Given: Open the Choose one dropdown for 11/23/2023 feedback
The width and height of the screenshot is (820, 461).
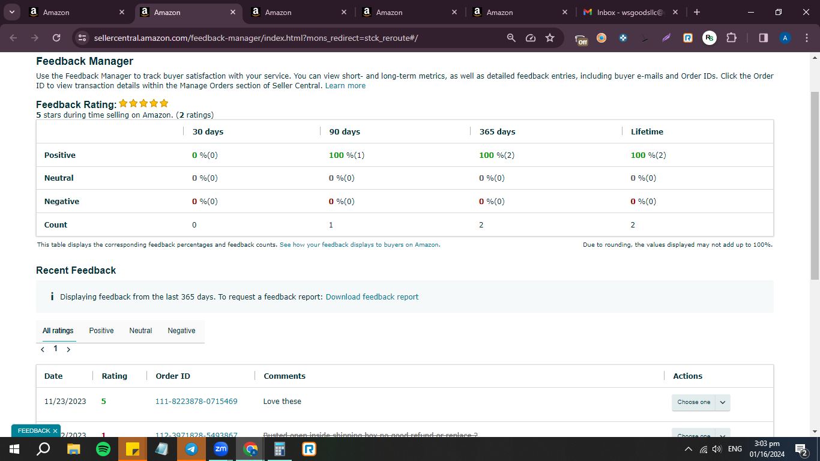Looking at the screenshot, I should point(701,402).
